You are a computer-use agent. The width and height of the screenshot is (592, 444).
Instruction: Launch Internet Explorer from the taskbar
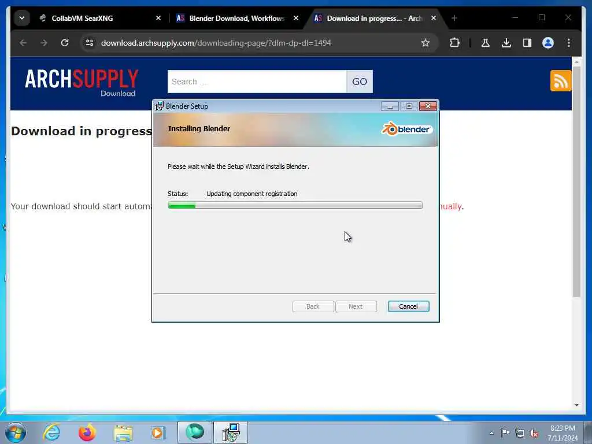(51, 432)
